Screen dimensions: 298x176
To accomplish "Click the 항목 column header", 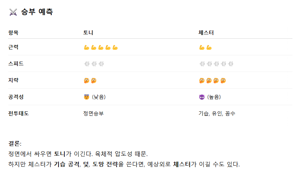I will click(13, 33).
